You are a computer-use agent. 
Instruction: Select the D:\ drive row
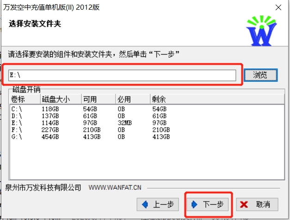click(x=147, y=116)
